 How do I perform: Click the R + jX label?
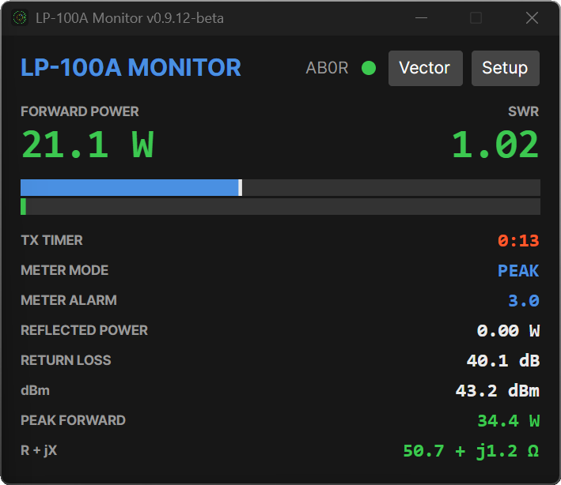[x=39, y=450]
